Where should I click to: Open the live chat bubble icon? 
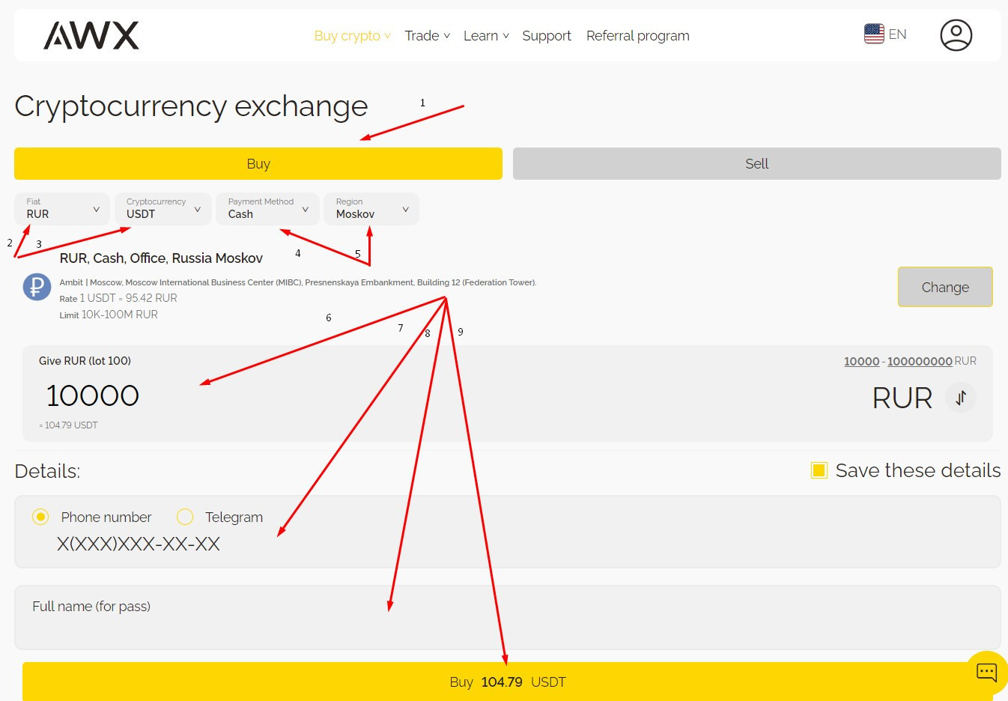986,672
